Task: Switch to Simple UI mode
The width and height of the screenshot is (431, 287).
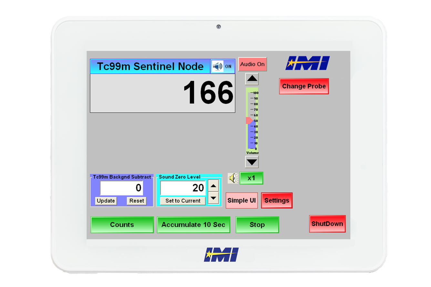Action: pos(242,200)
